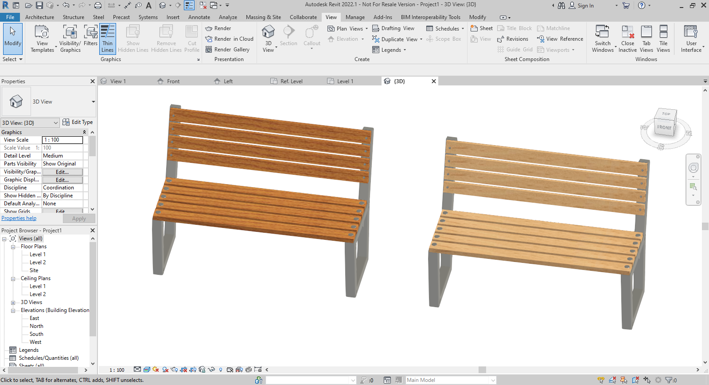Open the Select panel dropdown

pyautogui.click(x=12, y=59)
